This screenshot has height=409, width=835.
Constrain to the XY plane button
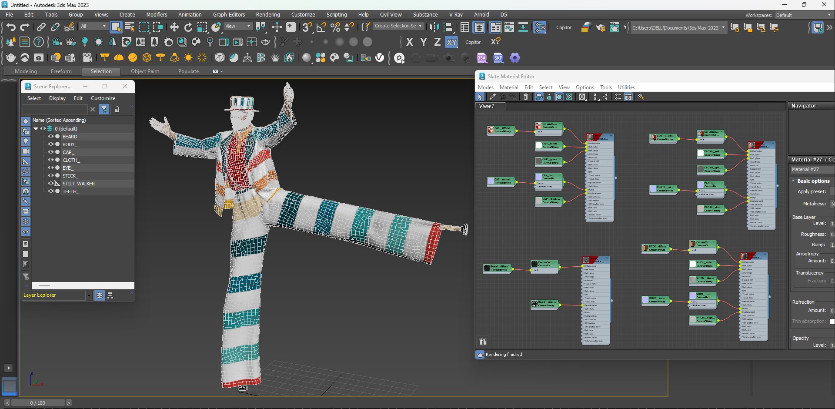coord(452,42)
